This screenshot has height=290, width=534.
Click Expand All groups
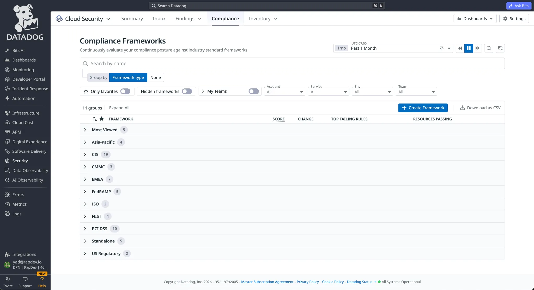click(119, 108)
